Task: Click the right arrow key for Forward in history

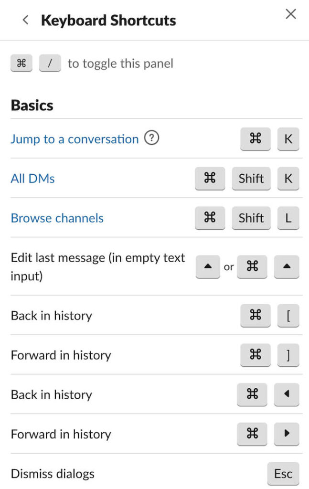Action: pos(287,434)
